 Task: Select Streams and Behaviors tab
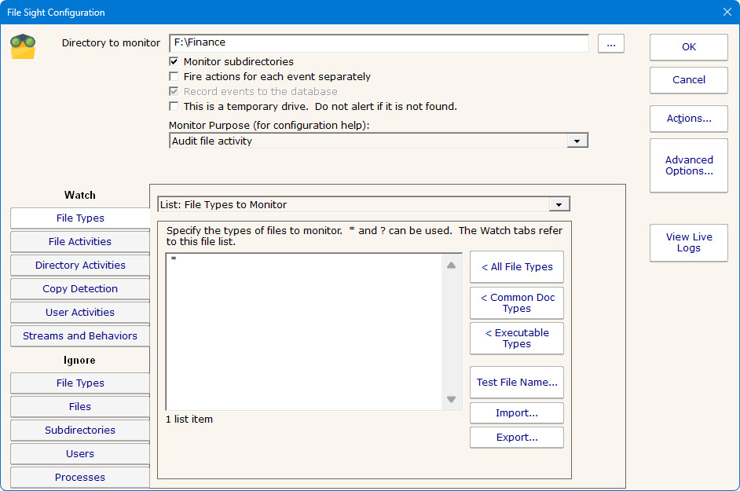click(80, 336)
